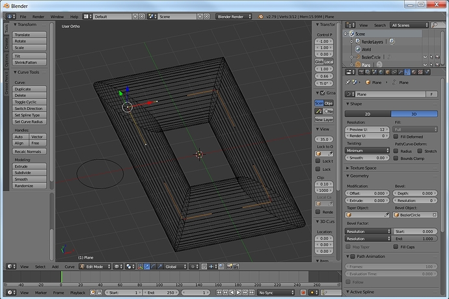
Task: Open the Marker menu in timeline
Action: [x=41, y=292]
